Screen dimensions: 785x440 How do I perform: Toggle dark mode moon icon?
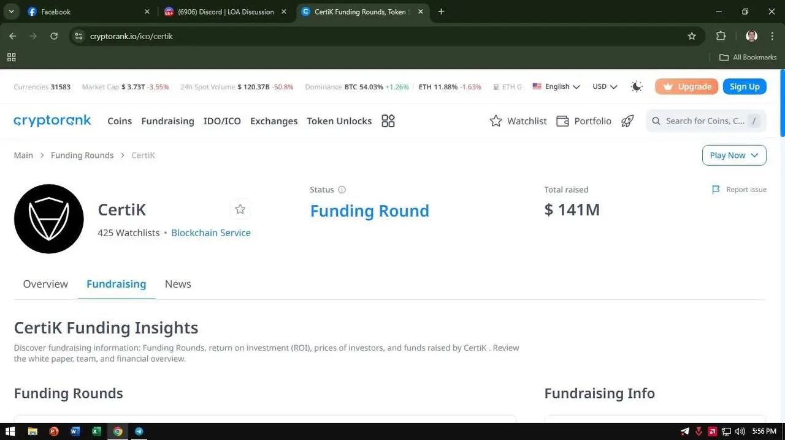pos(637,86)
